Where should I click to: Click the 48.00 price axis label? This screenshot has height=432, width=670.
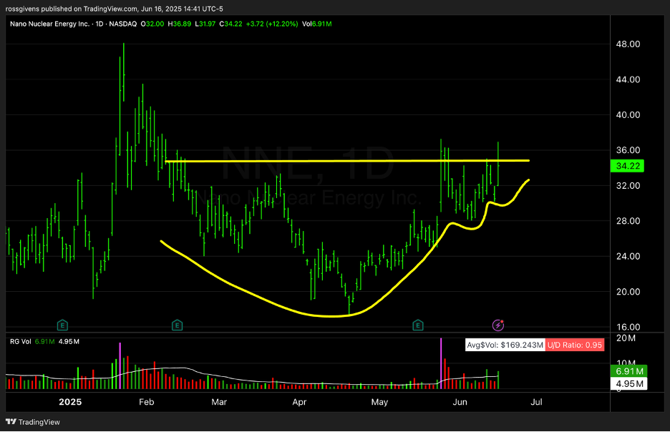click(x=628, y=44)
